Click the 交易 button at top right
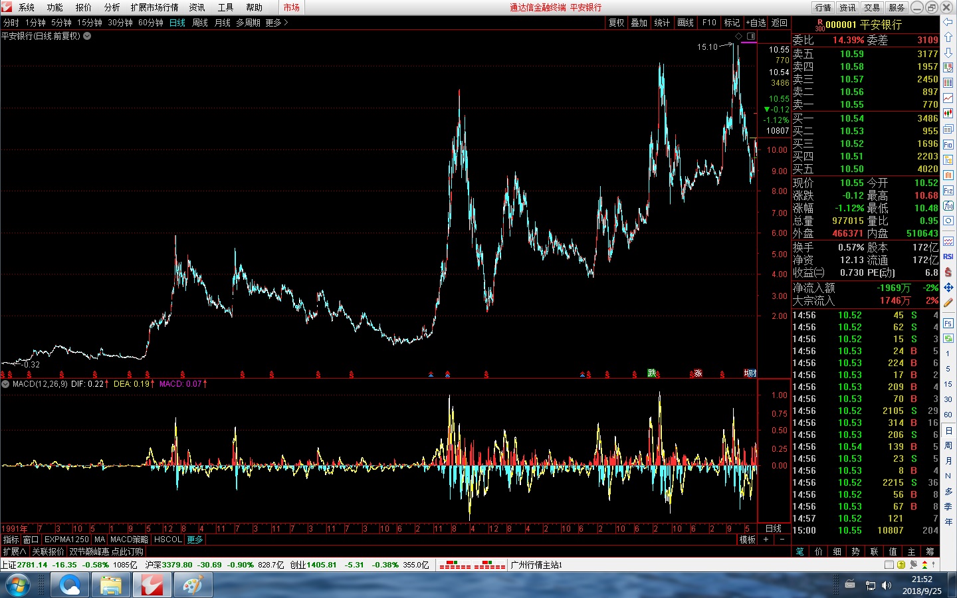The height and width of the screenshot is (598, 957). click(872, 7)
